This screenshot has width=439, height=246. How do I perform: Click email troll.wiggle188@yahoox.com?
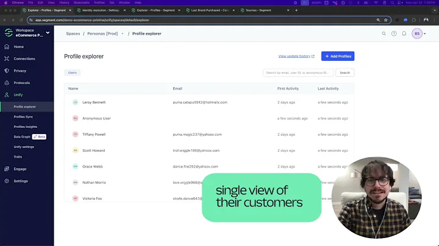pyautogui.click(x=196, y=150)
